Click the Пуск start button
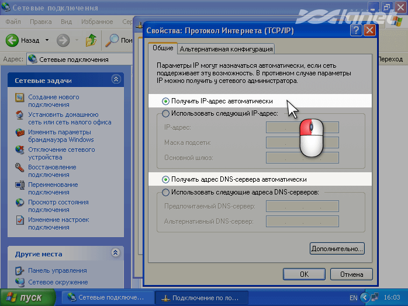 coord(27,297)
